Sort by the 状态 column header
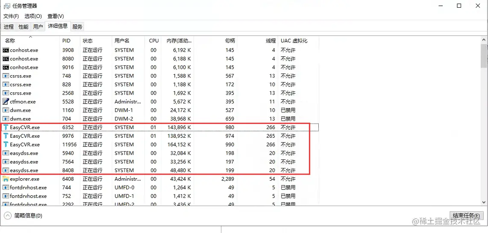 [x=96, y=41]
